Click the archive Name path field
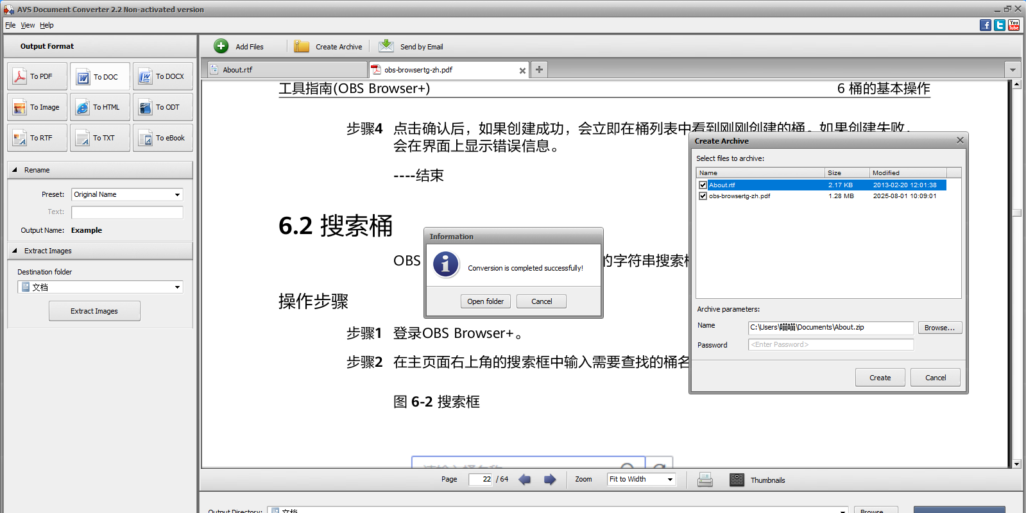 831,328
